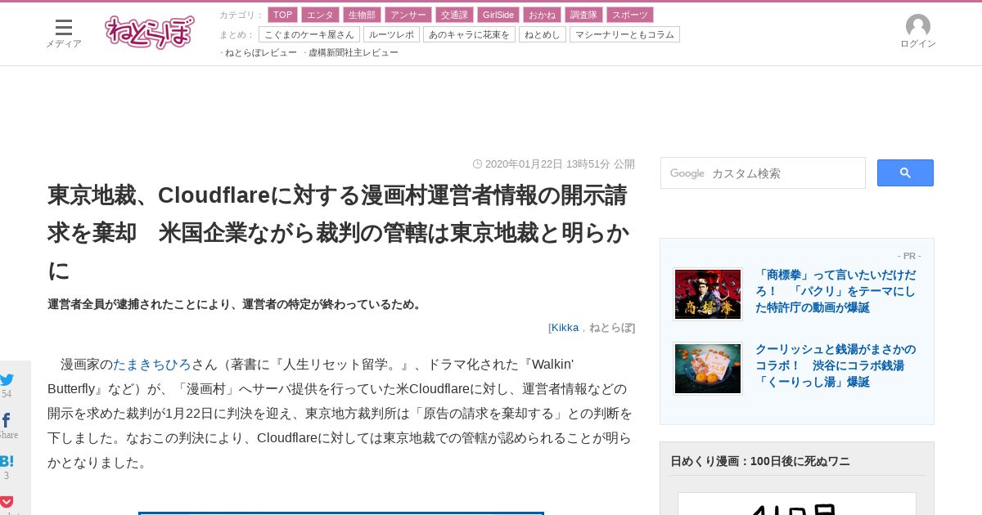Open クーリッシュと銭湯コラボ PR headline
This screenshot has height=515, width=982.
click(836, 365)
